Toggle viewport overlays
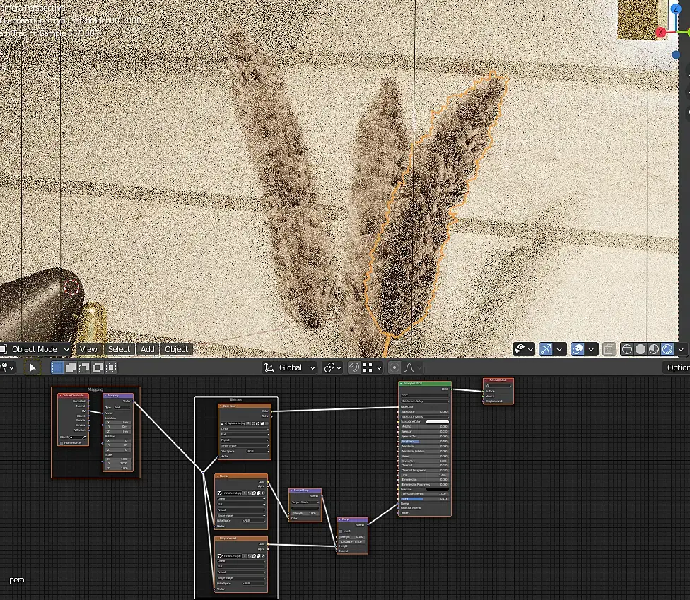The image size is (690, 600). (578, 349)
